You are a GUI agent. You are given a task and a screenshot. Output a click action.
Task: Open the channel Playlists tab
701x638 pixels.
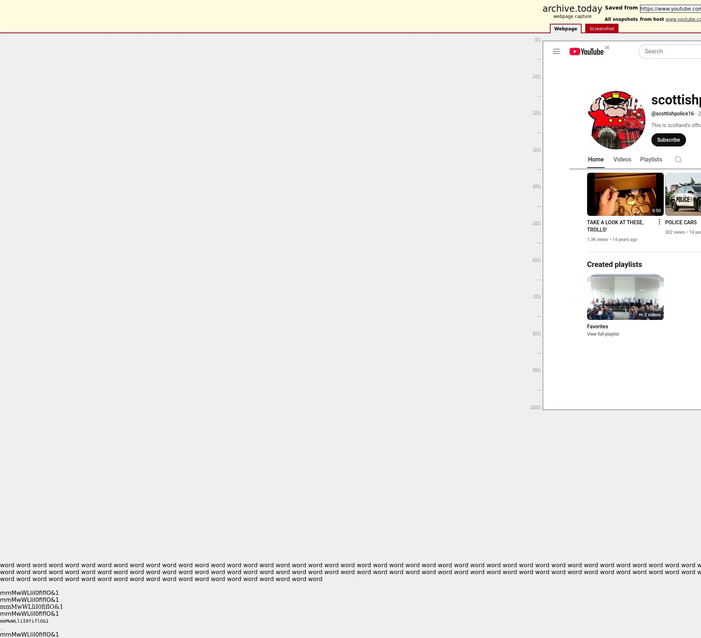click(651, 160)
